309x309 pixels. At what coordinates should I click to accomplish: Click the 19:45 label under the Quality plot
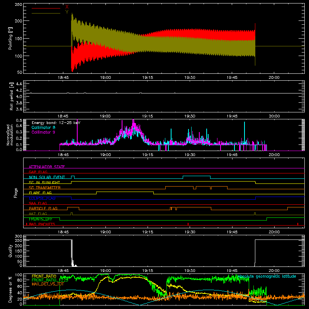click(x=232, y=271)
